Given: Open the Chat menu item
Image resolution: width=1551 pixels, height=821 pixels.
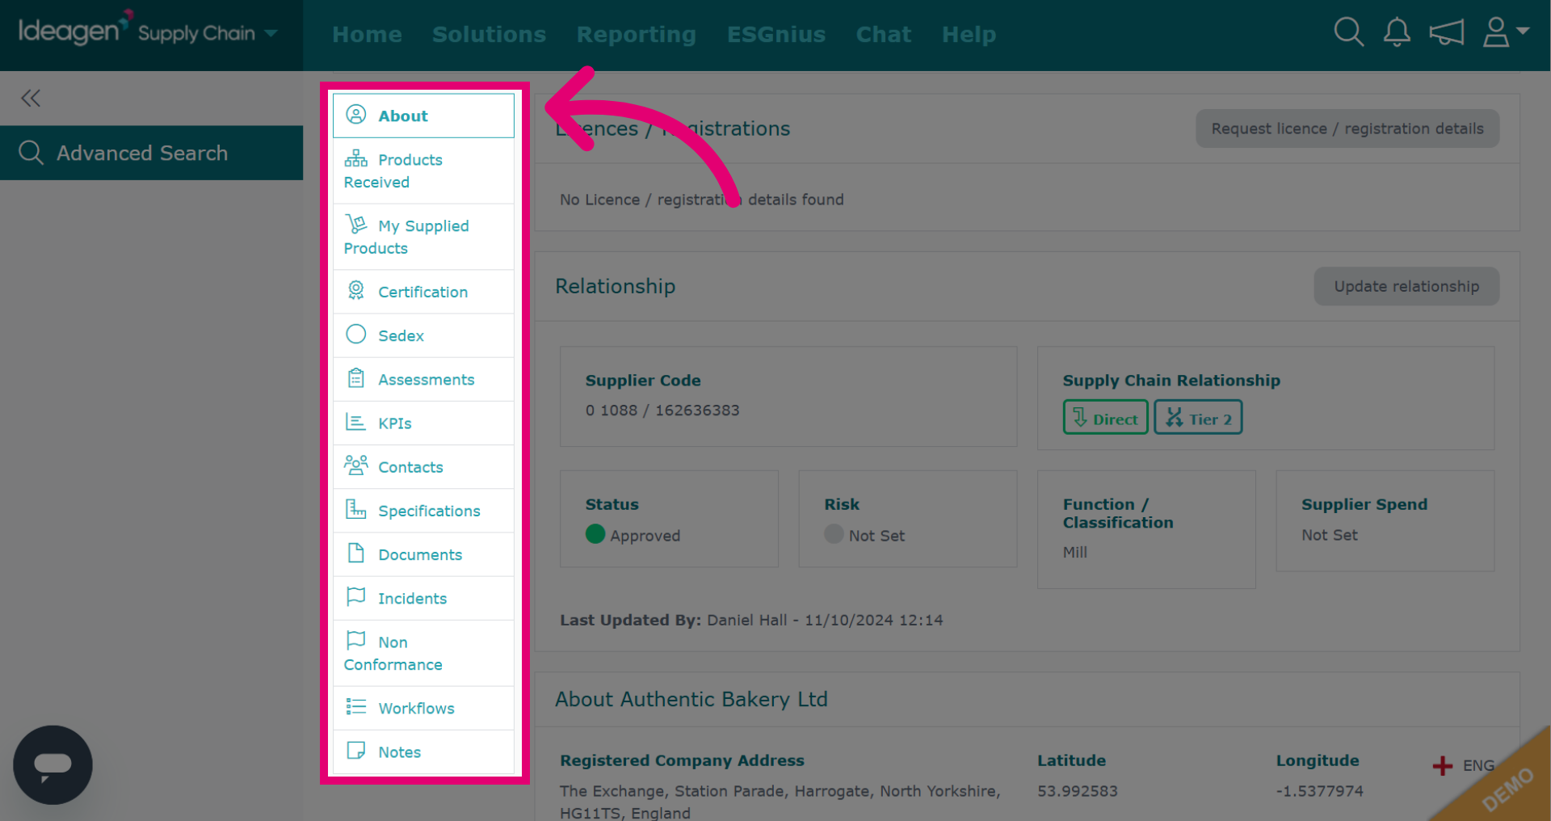Looking at the screenshot, I should click(883, 34).
